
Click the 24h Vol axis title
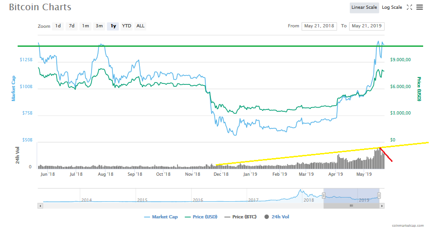point(17,155)
